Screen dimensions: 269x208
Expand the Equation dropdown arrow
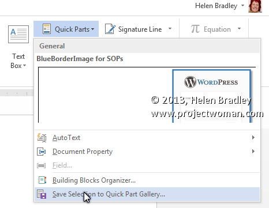(x=239, y=29)
